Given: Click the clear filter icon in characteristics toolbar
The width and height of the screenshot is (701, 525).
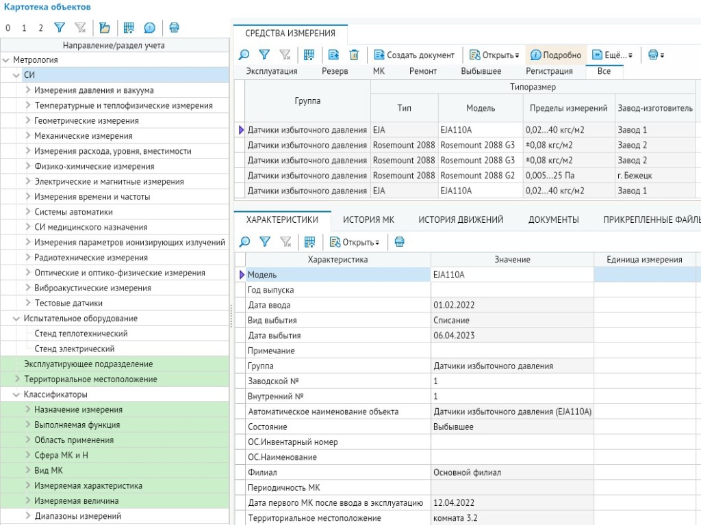Looking at the screenshot, I should click(285, 242).
